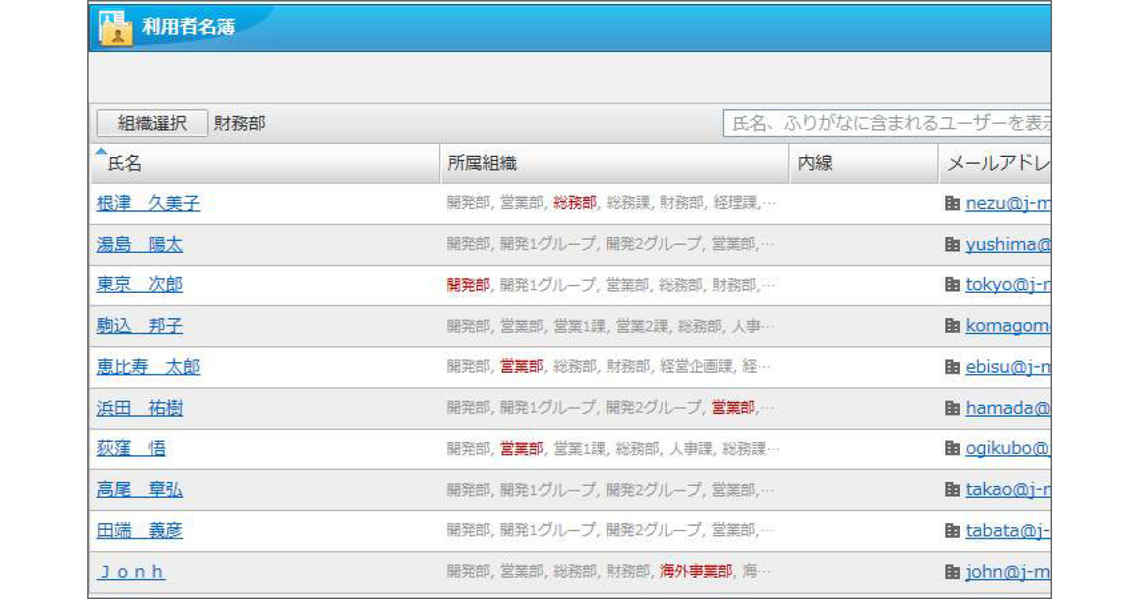Click the john@ email address link
Viewport: 1140px width, 599px height.
(1008, 571)
